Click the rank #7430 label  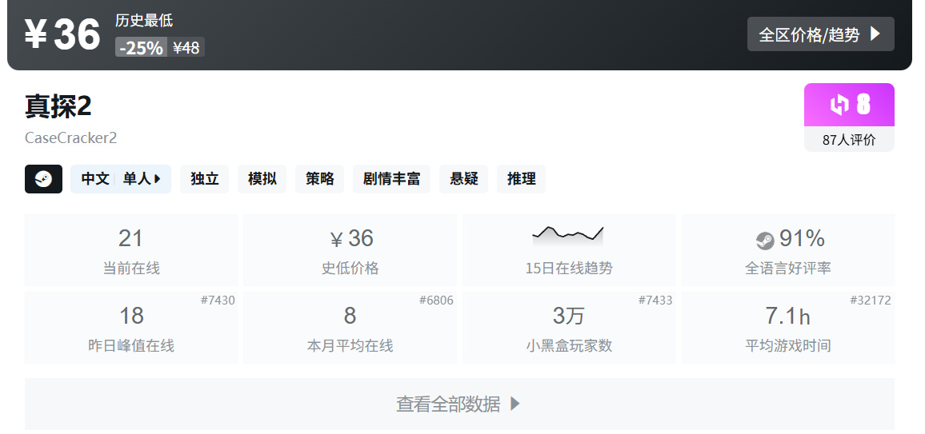[218, 301]
